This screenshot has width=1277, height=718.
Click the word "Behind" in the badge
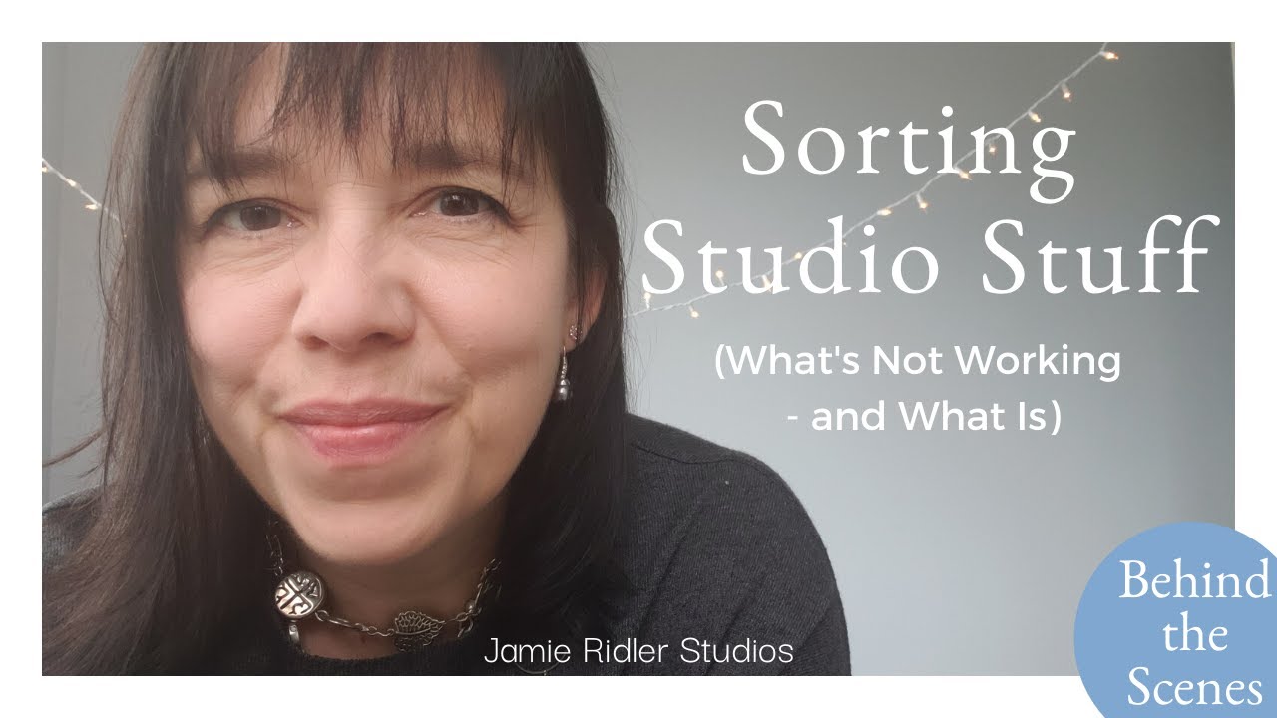(1194, 580)
